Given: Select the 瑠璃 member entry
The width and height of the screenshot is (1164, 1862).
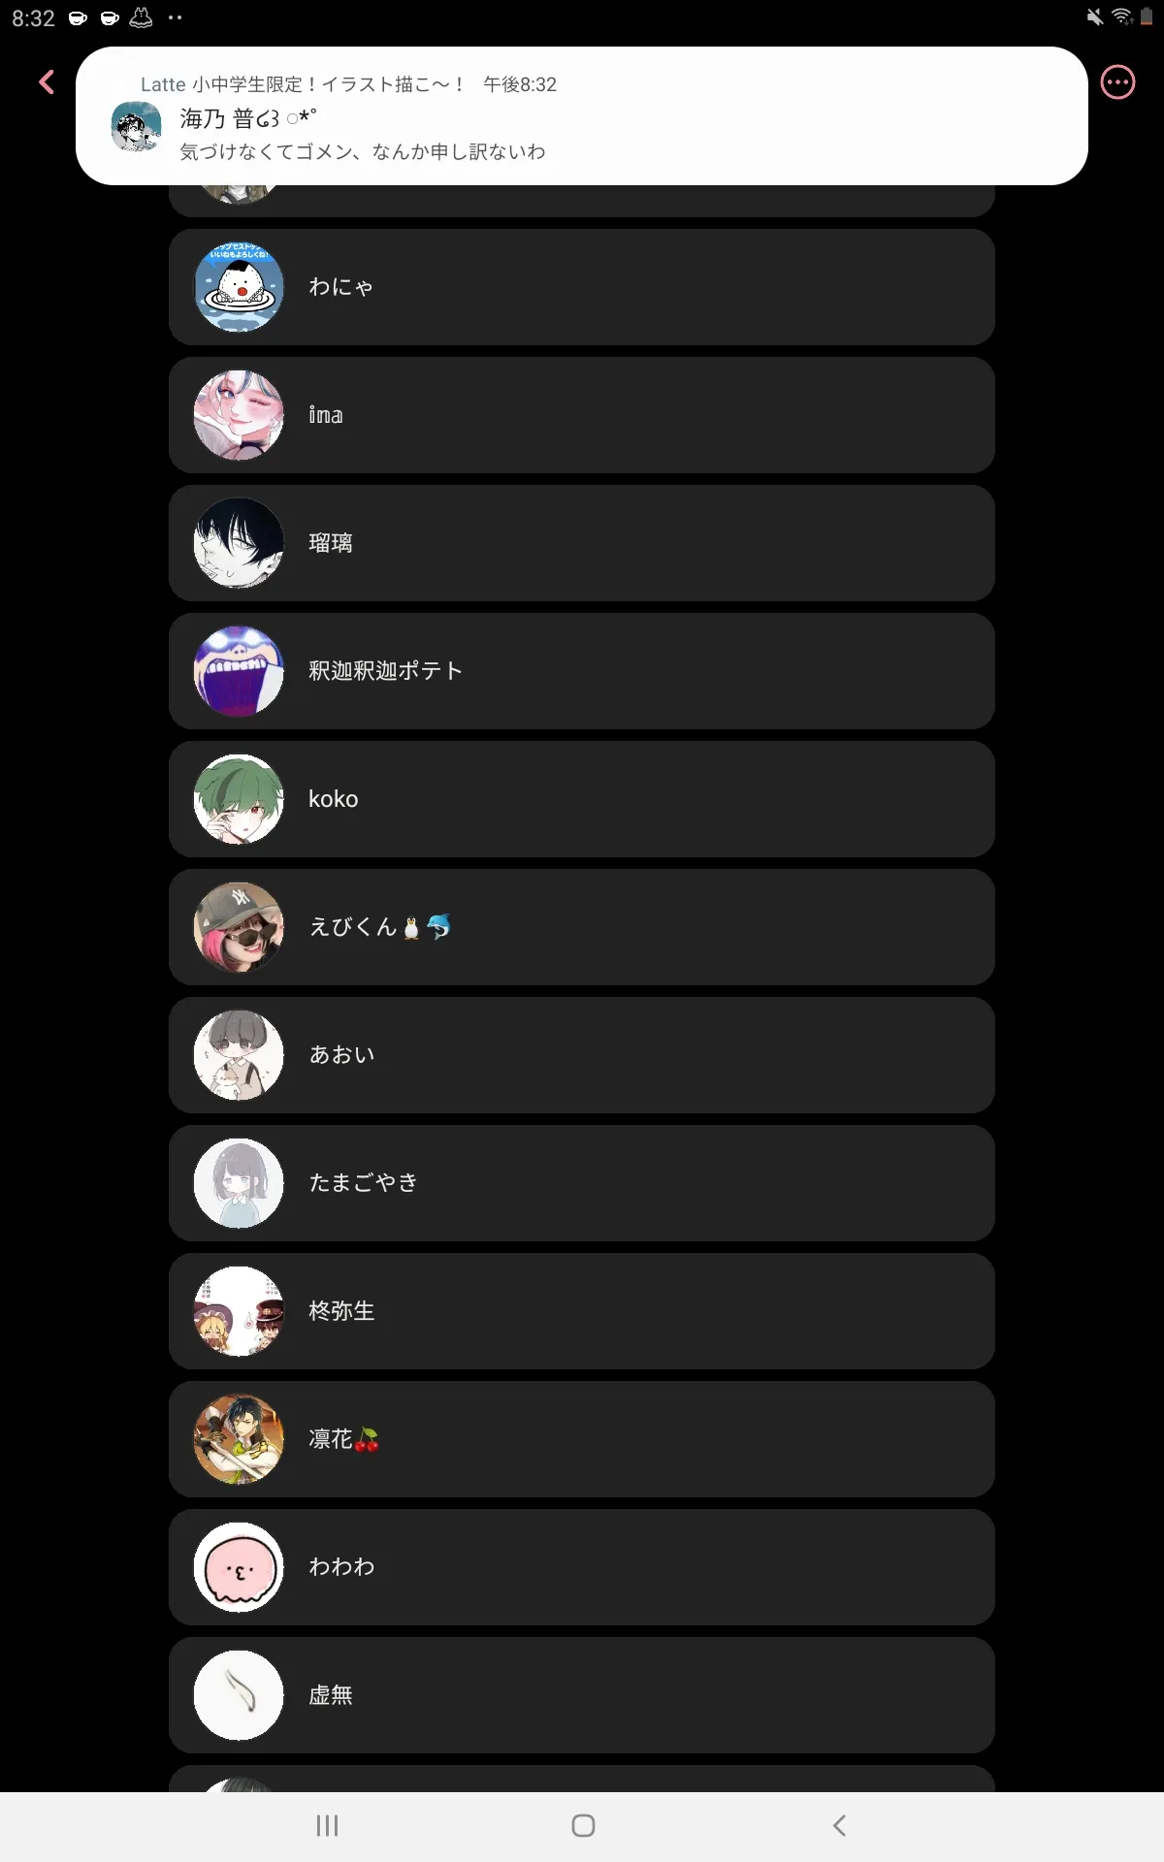Looking at the screenshot, I should 582,543.
